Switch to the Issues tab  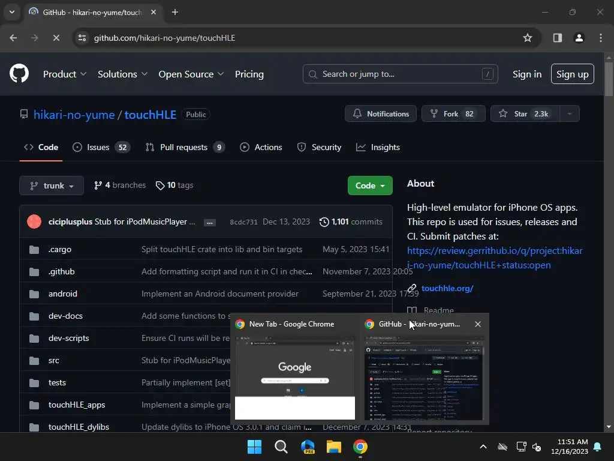101,148
